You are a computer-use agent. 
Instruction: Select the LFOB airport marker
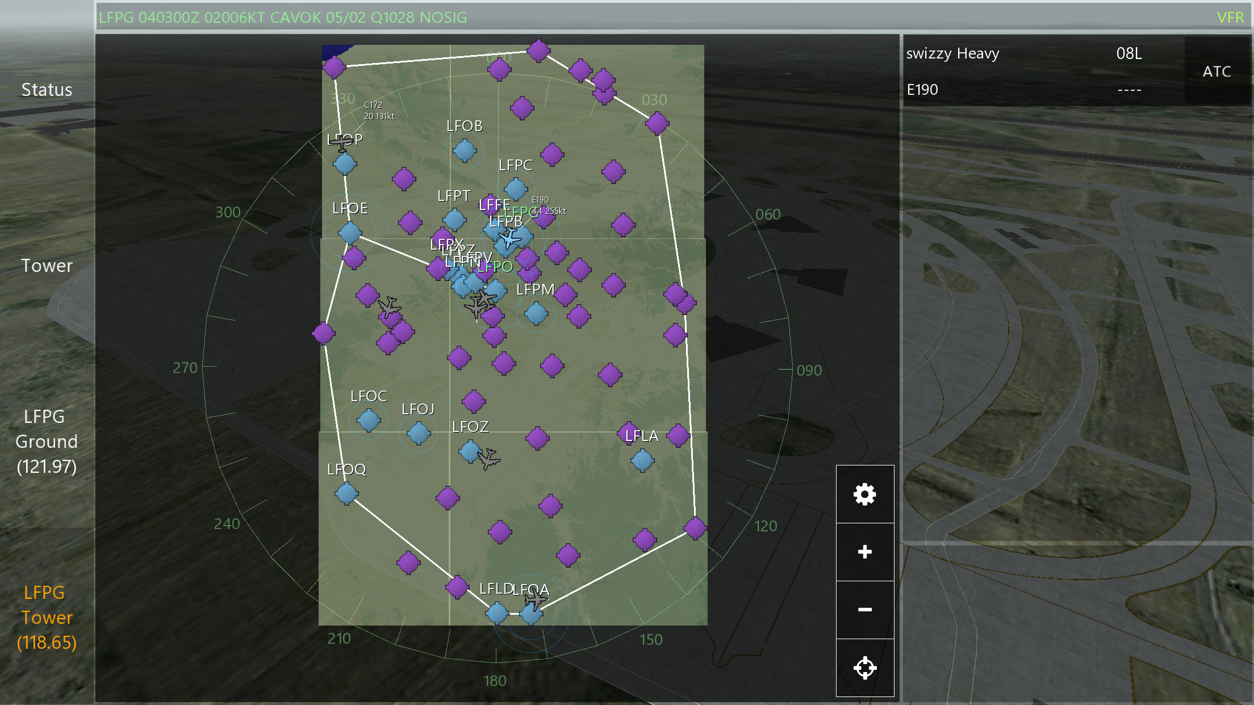click(465, 150)
